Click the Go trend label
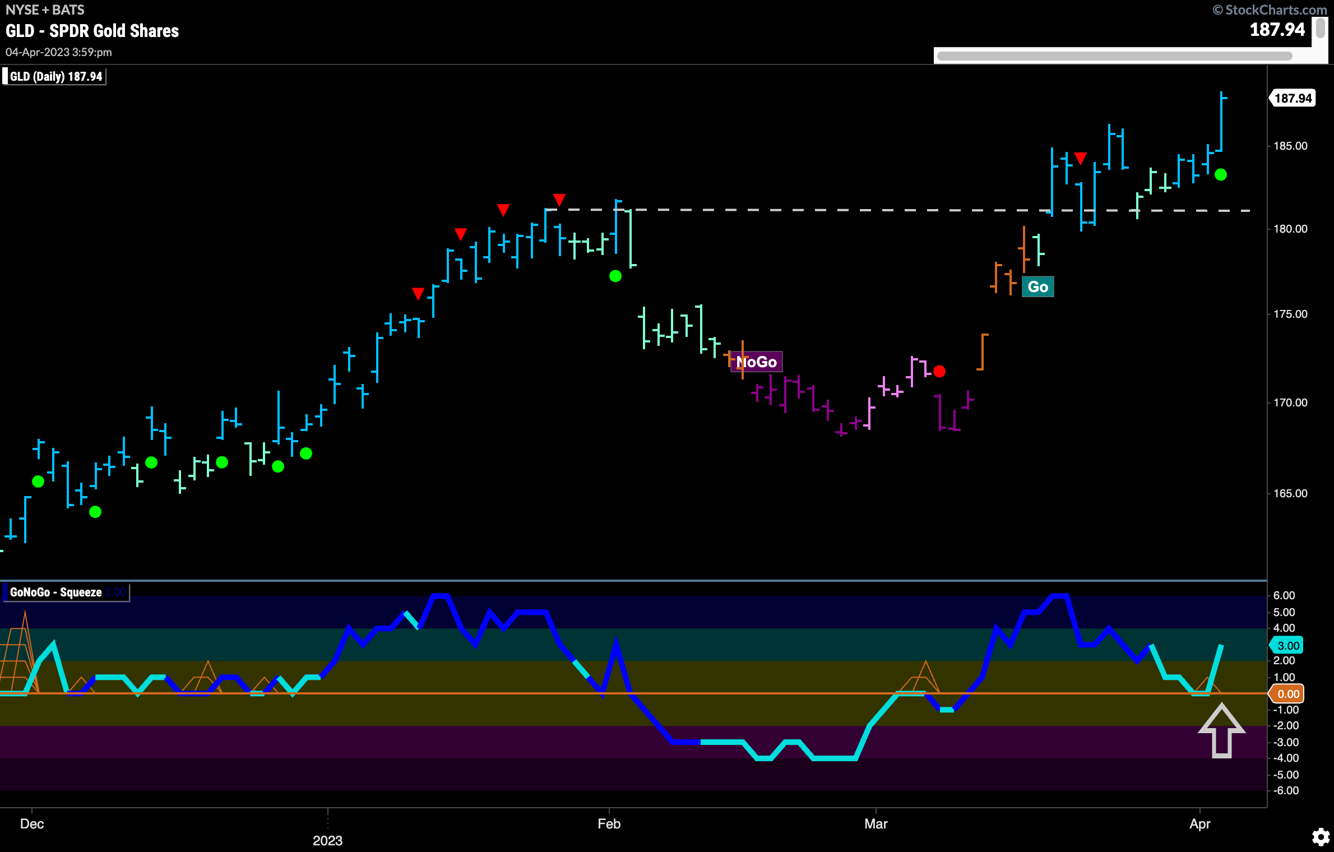This screenshot has width=1334, height=852. coord(1037,286)
